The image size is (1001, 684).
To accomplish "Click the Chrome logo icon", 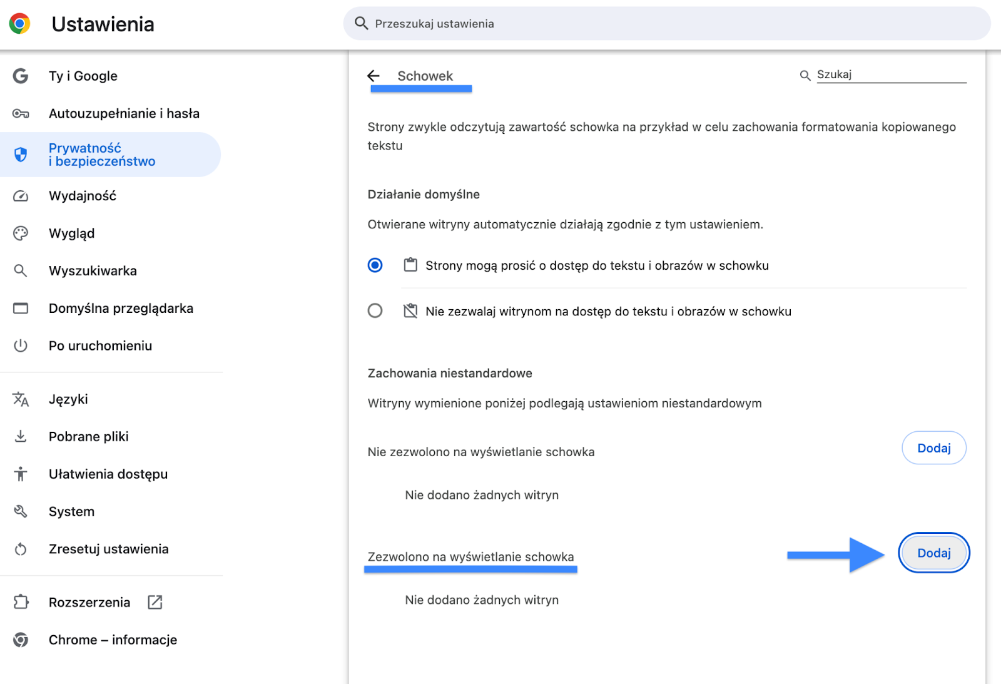I will pyautogui.click(x=19, y=24).
